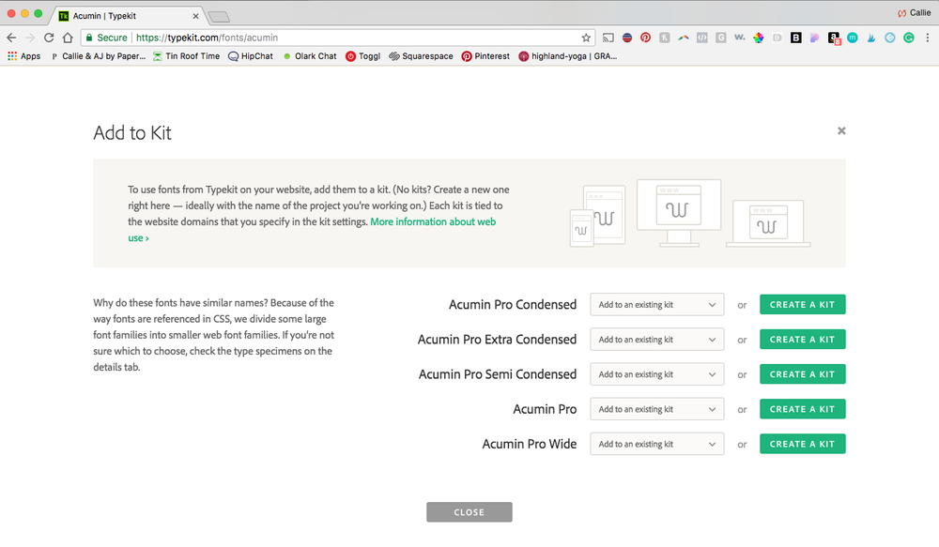Close the Add to Kit dialog via X
The image size is (939, 547).
tap(841, 130)
